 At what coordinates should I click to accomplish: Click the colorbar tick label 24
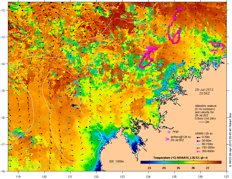(x=164, y=168)
